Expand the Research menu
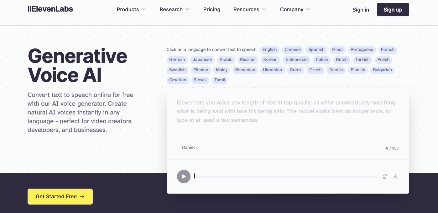The width and height of the screenshot is (438, 213). tap(174, 9)
